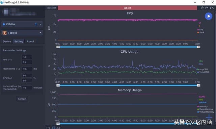Click the left handle of FPS range slider
This screenshot has width=216, height=129.
pyautogui.click(x=58, y=47)
